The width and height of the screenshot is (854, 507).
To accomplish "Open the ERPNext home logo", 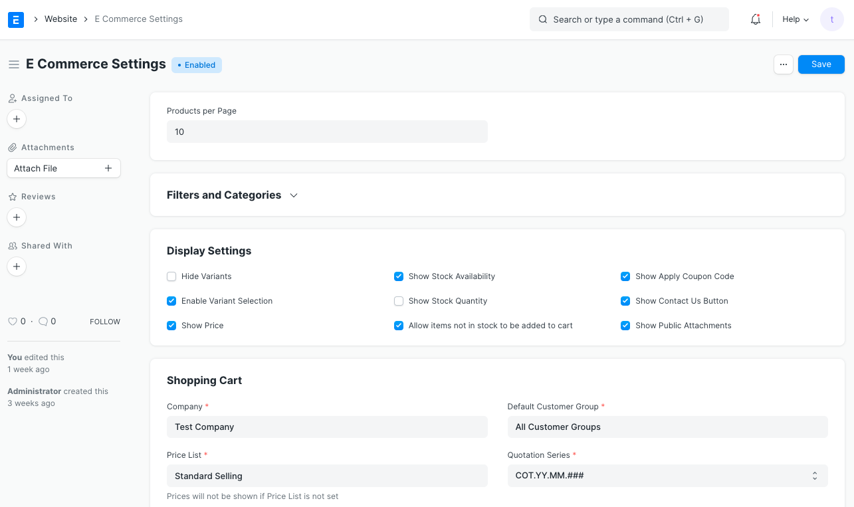I will (x=15, y=19).
